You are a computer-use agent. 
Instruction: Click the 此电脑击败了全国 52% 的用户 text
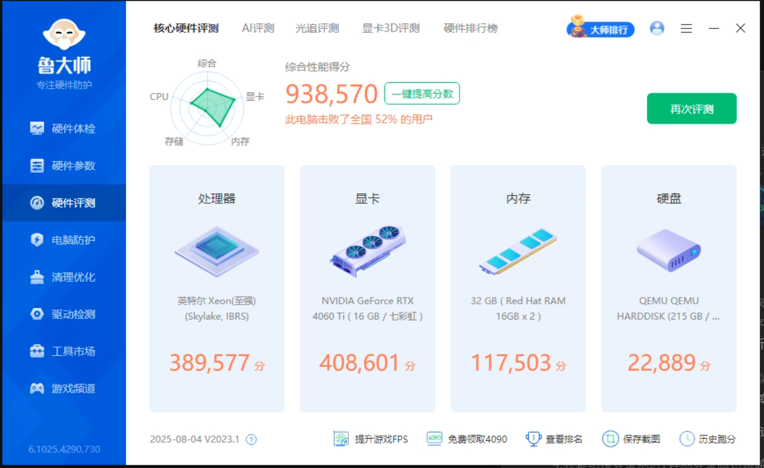pyautogui.click(x=359, y=119)
